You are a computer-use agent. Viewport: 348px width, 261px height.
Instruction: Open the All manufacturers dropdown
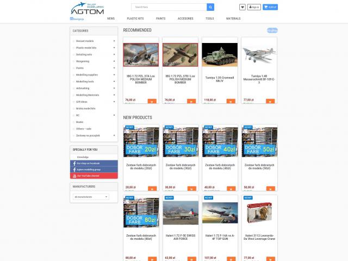91,197
